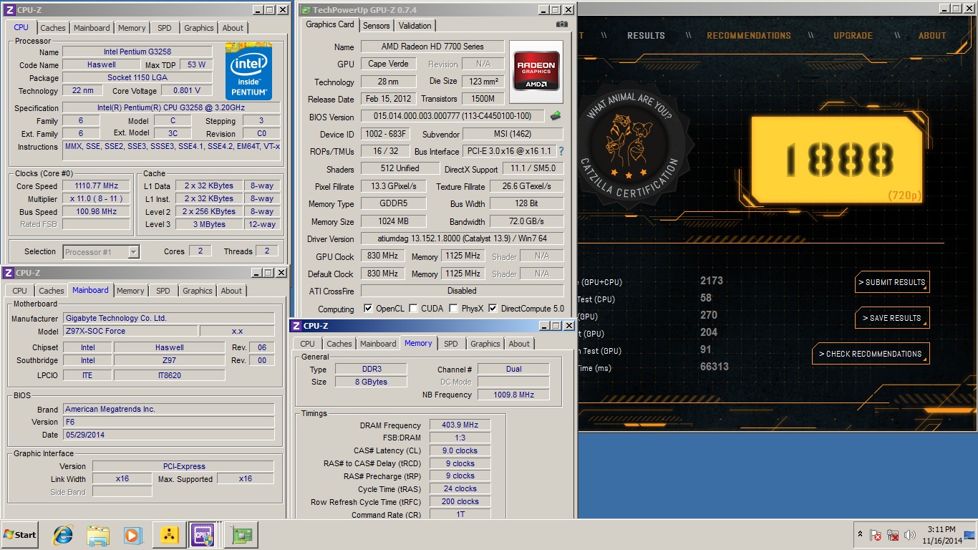Viewport: 978px width, 550px height.
Task: Switch to SPD tab in top CPU-Z window
Action: pyautogui.click(x=164, y=28)
